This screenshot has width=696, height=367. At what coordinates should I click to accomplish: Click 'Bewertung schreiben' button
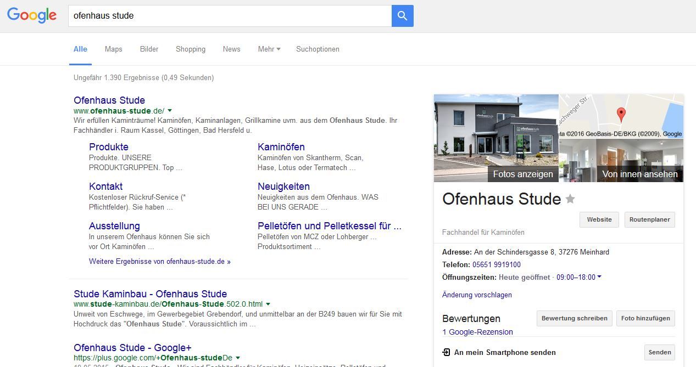pos(574,318)
